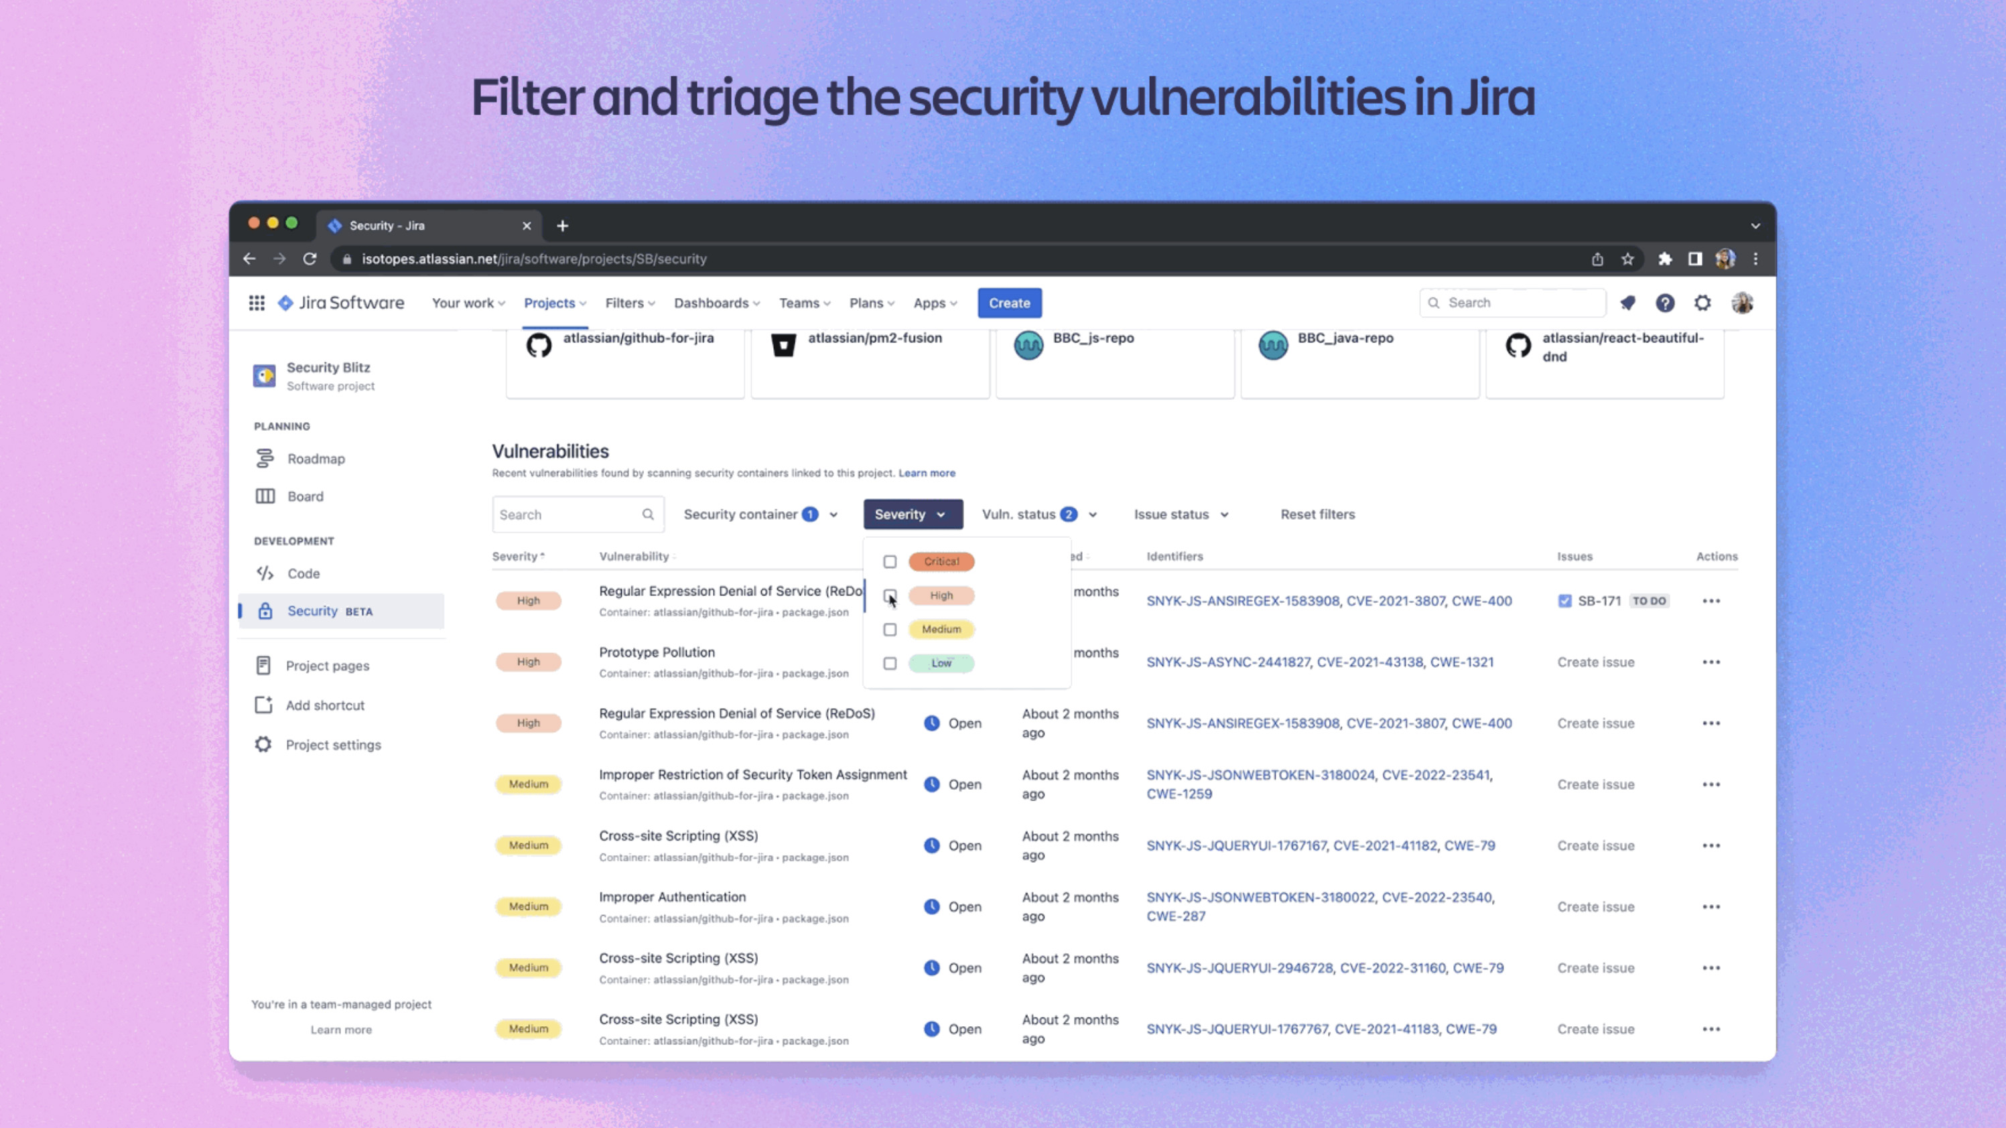Open actions menu for SB-171 row
The image size is (2006, 1128).
[1711, 601]
